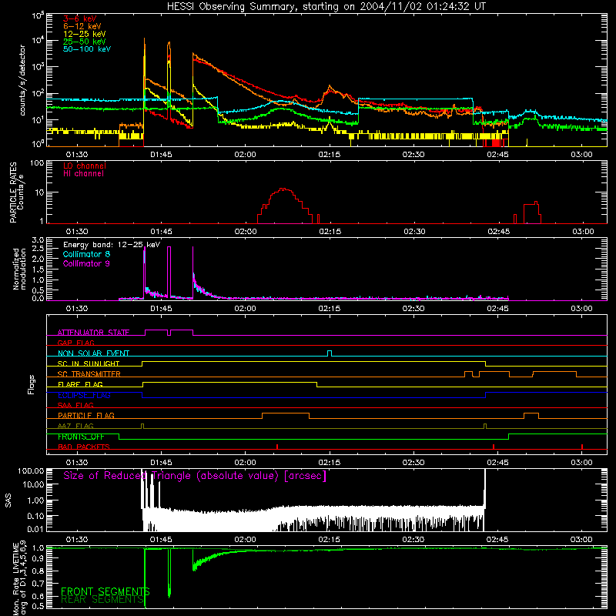Select the 25-50 keV legend label
616x616 pixels.
[x=85, y=42]
